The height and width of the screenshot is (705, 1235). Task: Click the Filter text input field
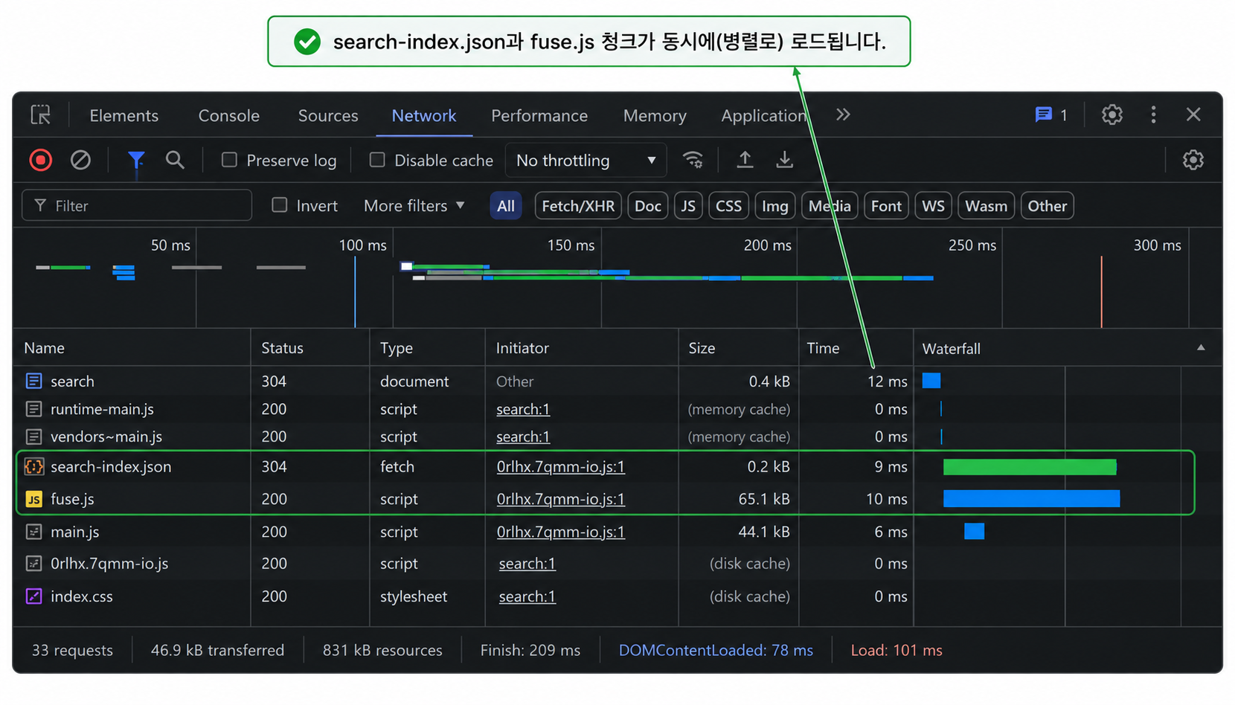[137, 205]
